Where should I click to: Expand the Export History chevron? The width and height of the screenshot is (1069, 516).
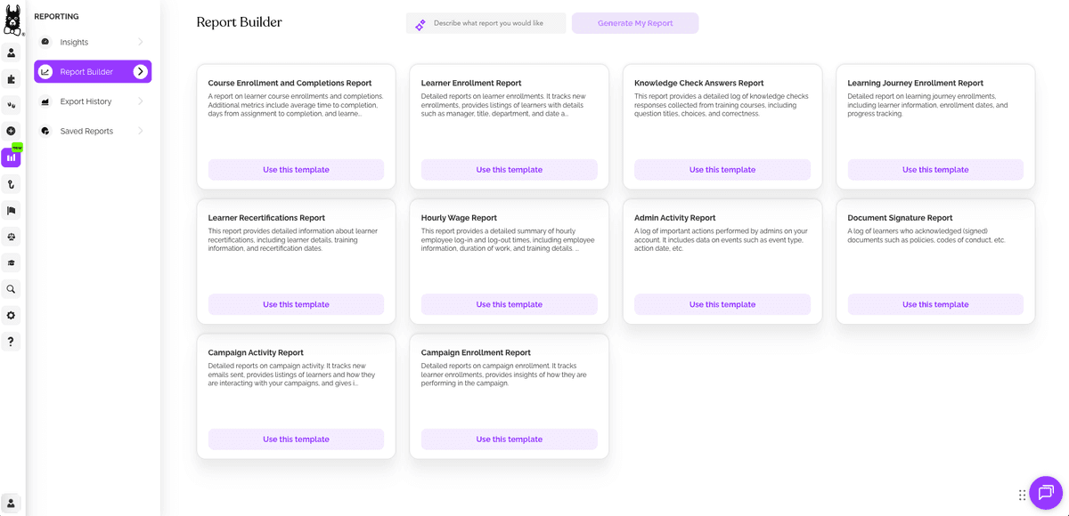click(140, 101)
